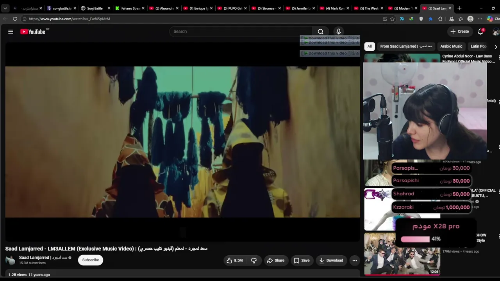This screenshot has height=281, width=500.
Task: Switch to the Modern Talking tab
Action: (x=402, y=8)
